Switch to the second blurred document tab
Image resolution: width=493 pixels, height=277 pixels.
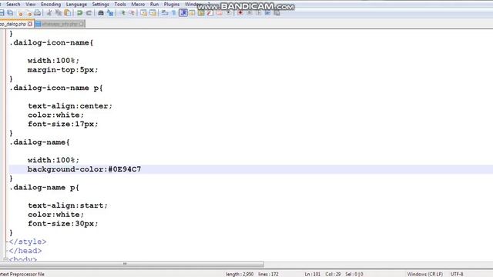tap(59, 24)
